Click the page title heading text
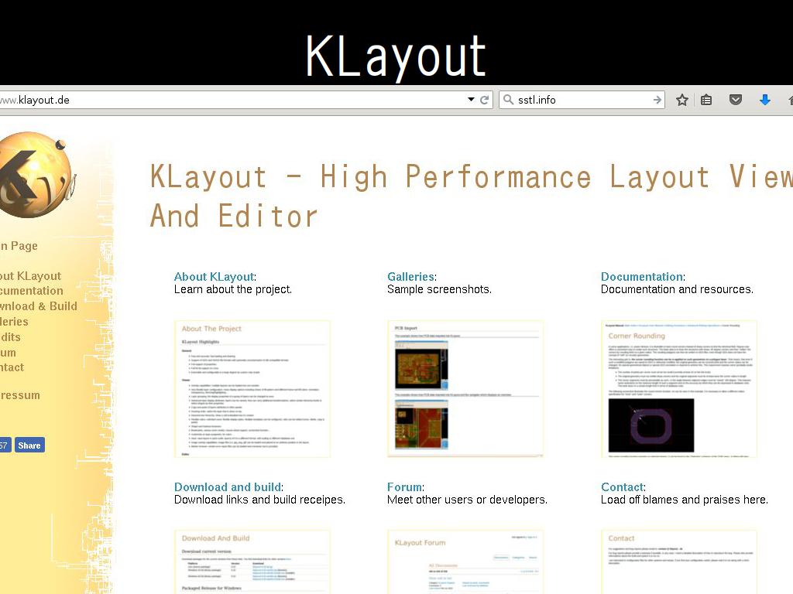 click(x=472, y=196)
